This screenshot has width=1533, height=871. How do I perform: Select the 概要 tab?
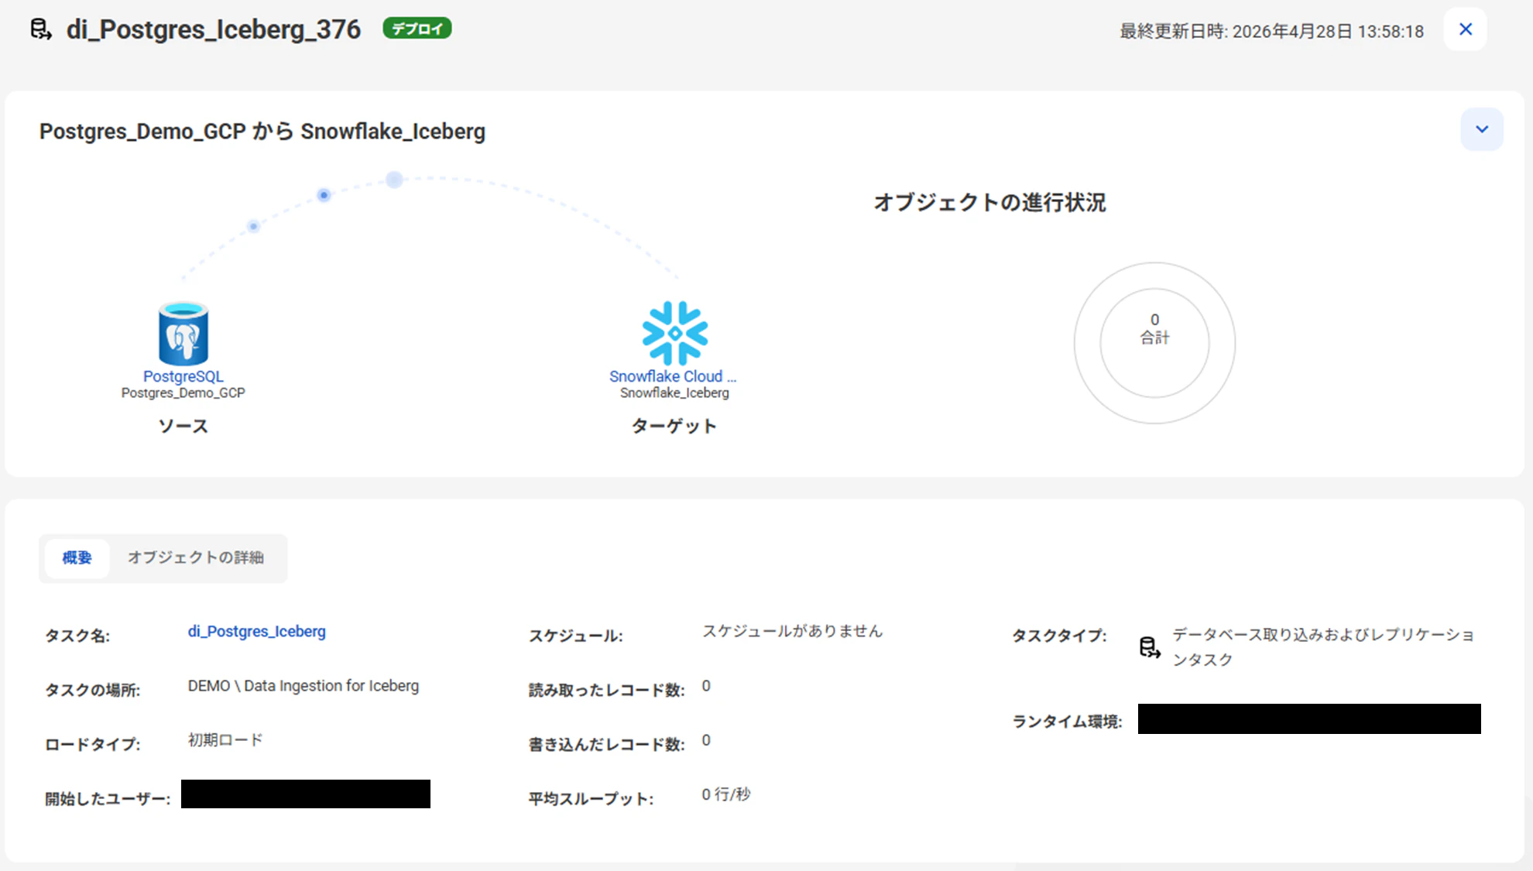(77, 557)
